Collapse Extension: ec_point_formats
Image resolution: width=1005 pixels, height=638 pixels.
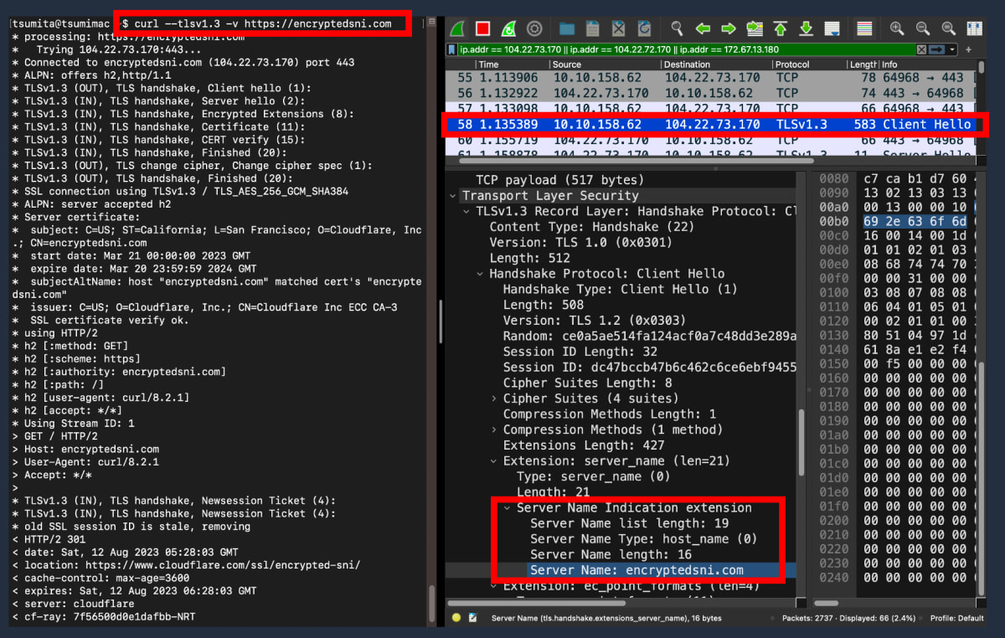coord(494,586)
